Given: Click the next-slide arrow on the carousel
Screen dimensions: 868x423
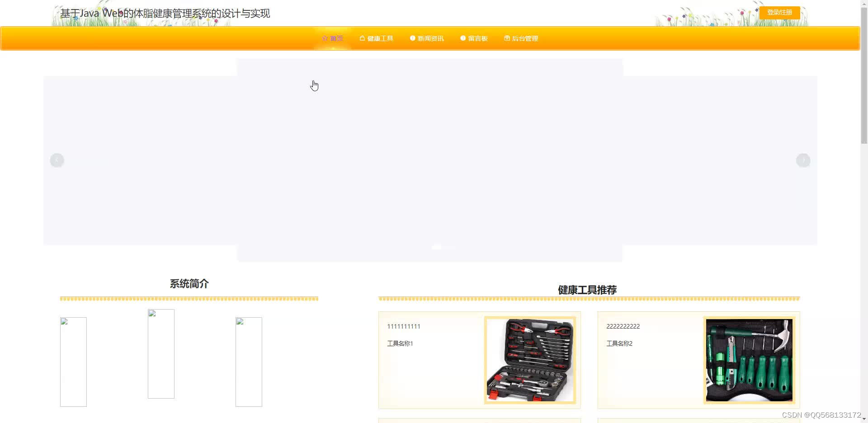Looking at the screenshot, I should click(x=803, y=160).
